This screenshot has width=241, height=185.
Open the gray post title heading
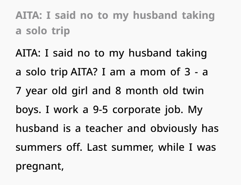click(x=115, y=23)
